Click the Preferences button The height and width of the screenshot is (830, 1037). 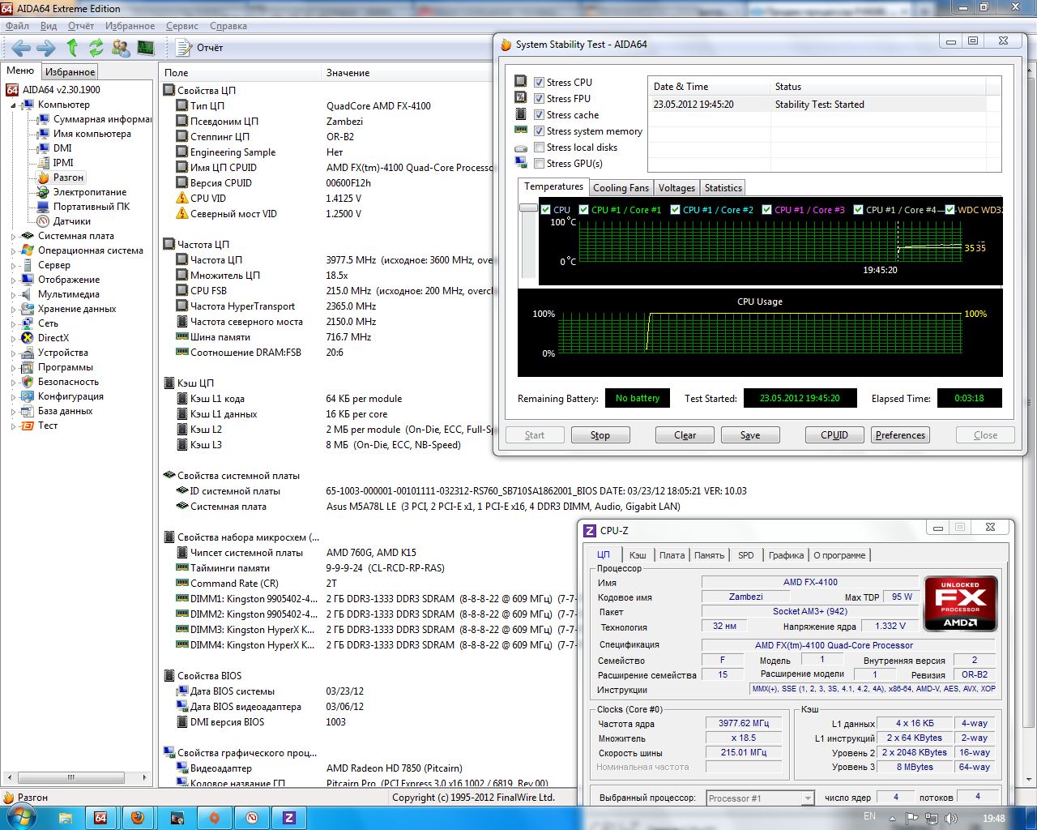click(x=900, y=435)
